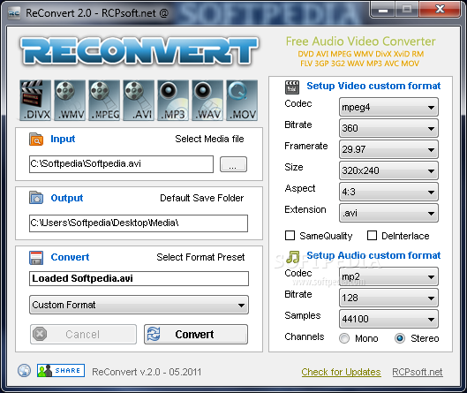Open the RCPsoft.net link
The width and height of the screenshot is (467, 393).
[418, 372]
